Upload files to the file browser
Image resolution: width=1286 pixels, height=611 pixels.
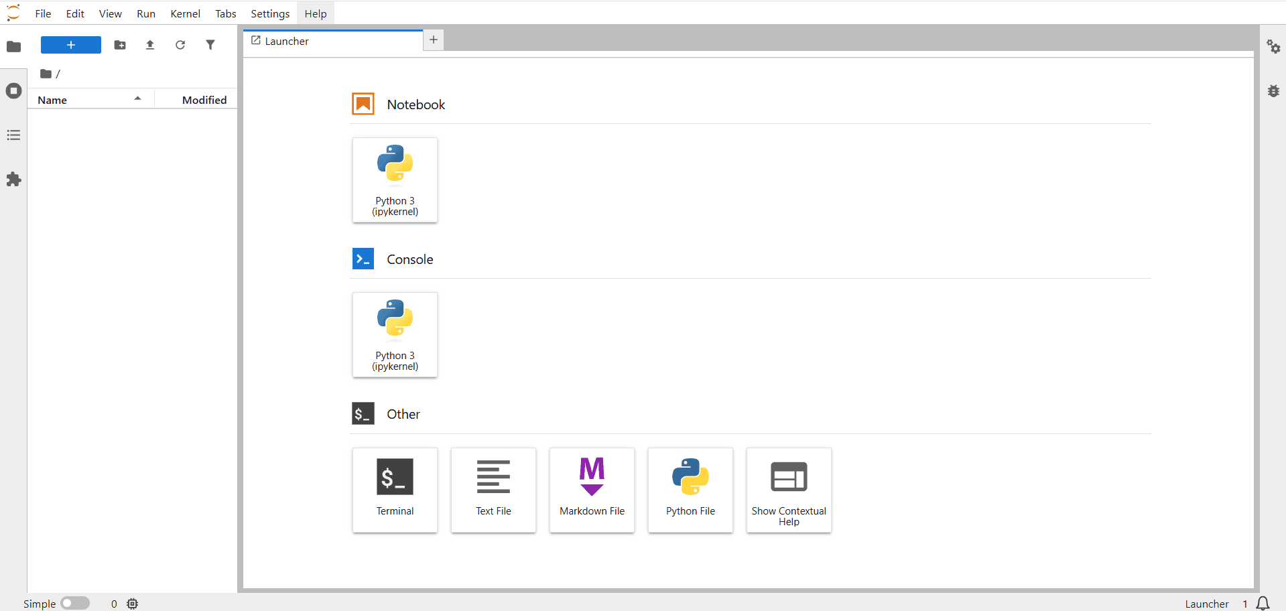click(x=149, y=45)
